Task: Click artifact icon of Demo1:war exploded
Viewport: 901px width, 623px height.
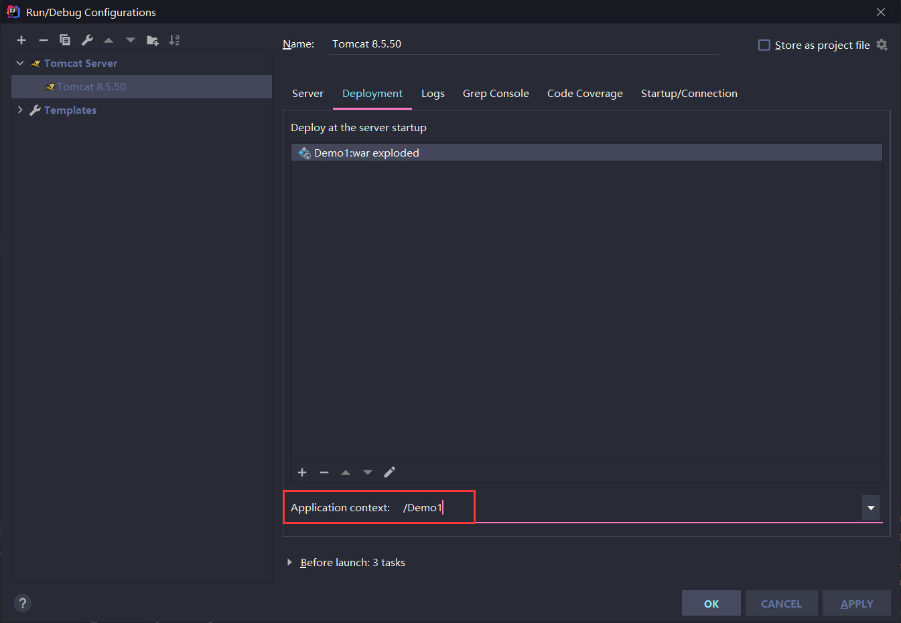Action: [x=304, y=153]
